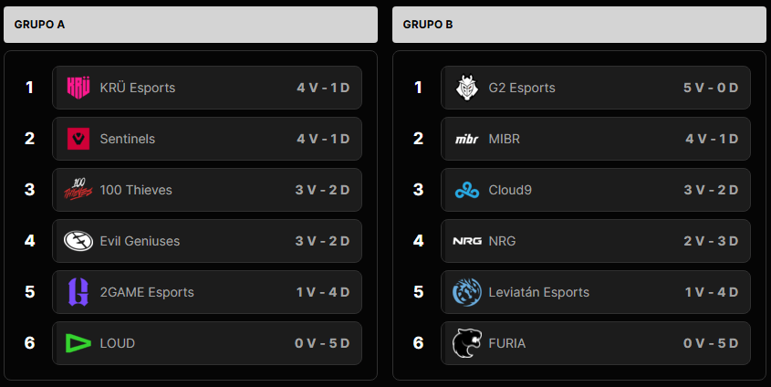
Task: Click the 2GAME Esports purple logo
Action: (x=78, y=292)
